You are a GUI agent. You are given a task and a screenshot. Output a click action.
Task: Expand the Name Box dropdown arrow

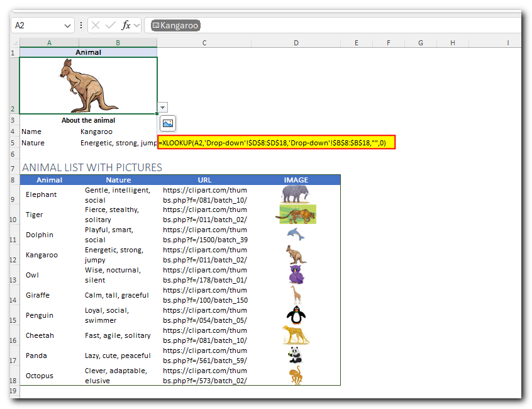(x=67, y=26)
